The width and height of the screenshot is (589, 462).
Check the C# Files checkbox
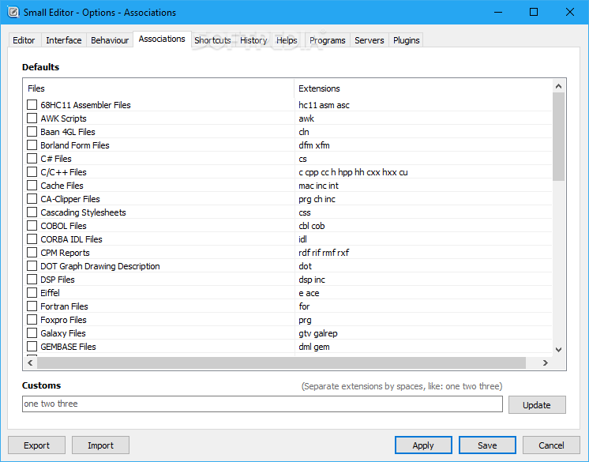pos(32,159)
